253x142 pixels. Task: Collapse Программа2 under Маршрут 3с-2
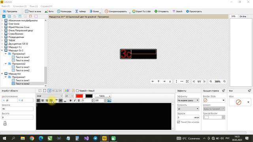6,64
